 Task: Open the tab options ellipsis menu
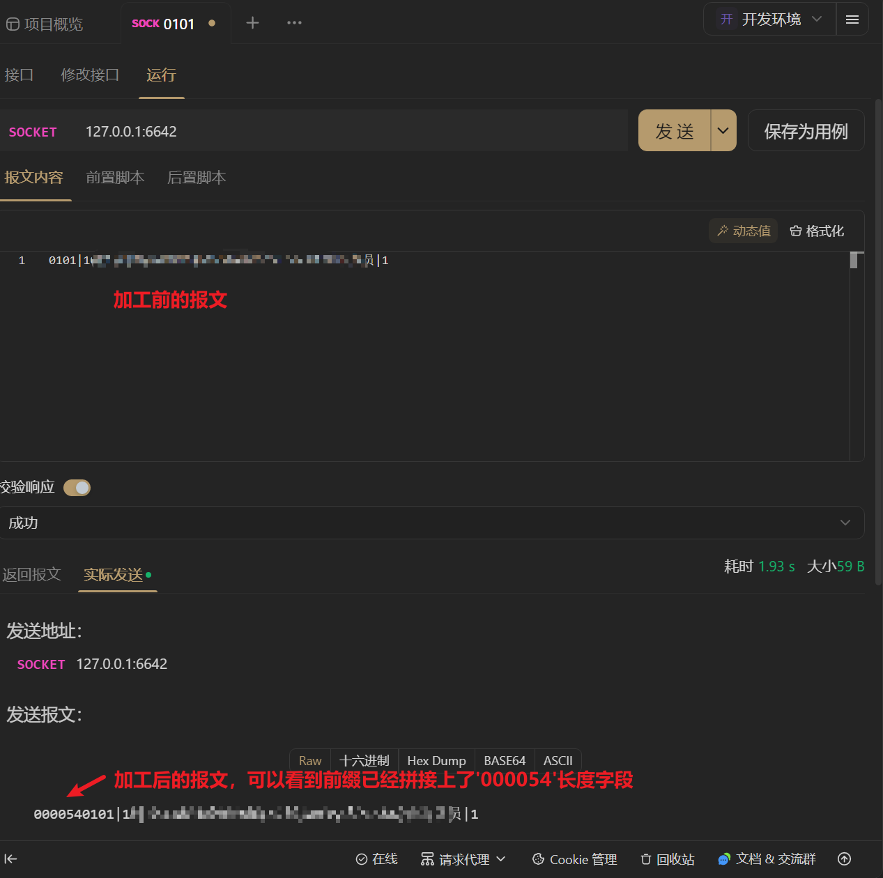coord(294,23)
